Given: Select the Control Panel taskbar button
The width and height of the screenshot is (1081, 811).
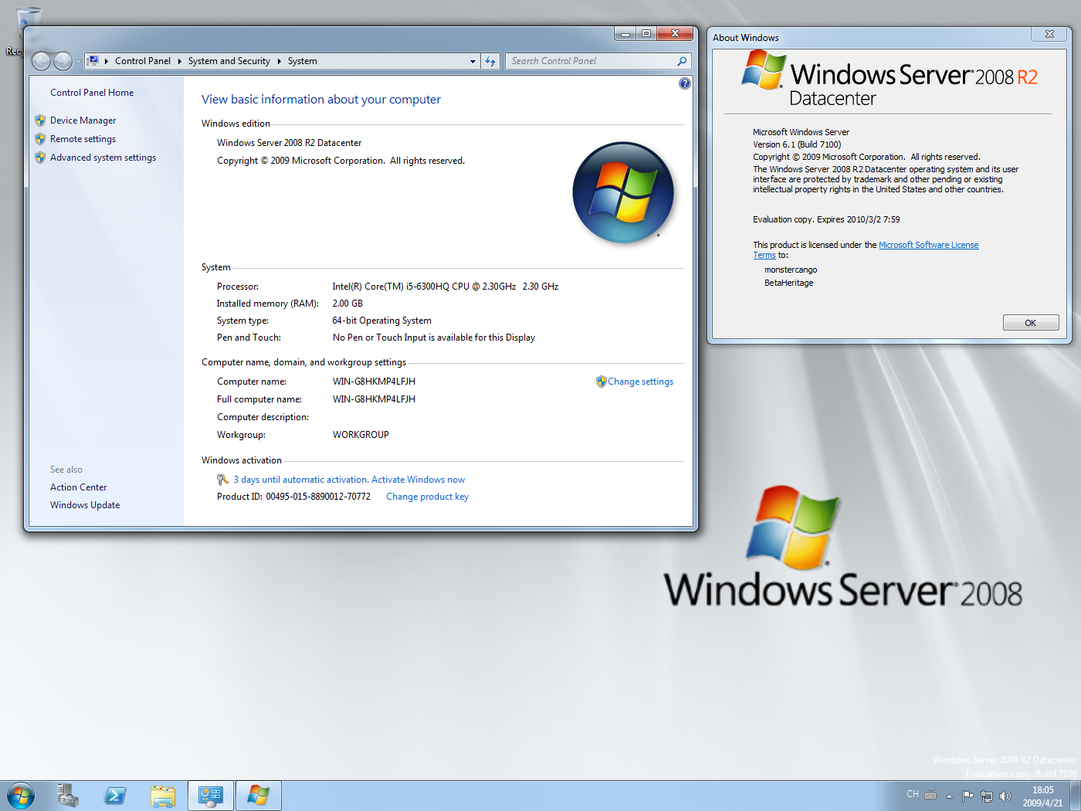Looking at the screenshot, I should point(210,796).
